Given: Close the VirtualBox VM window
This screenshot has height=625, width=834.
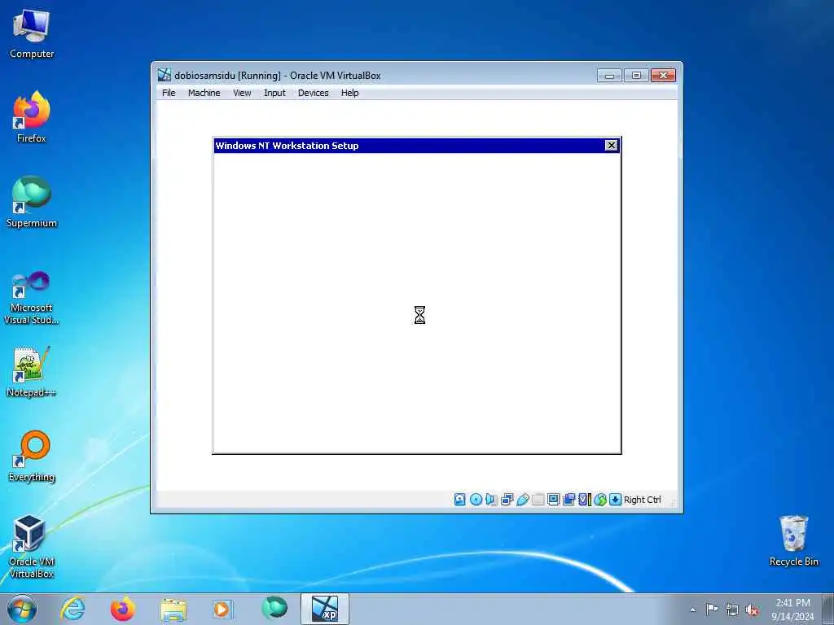Looking at the screenshot, I should click(x=663, y=76).
